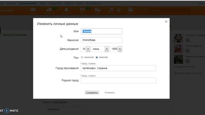Close the Изменить личные данные dialog with the X
Image resolution: width=205 pixels, height=115 pixels.
point(166,21)
